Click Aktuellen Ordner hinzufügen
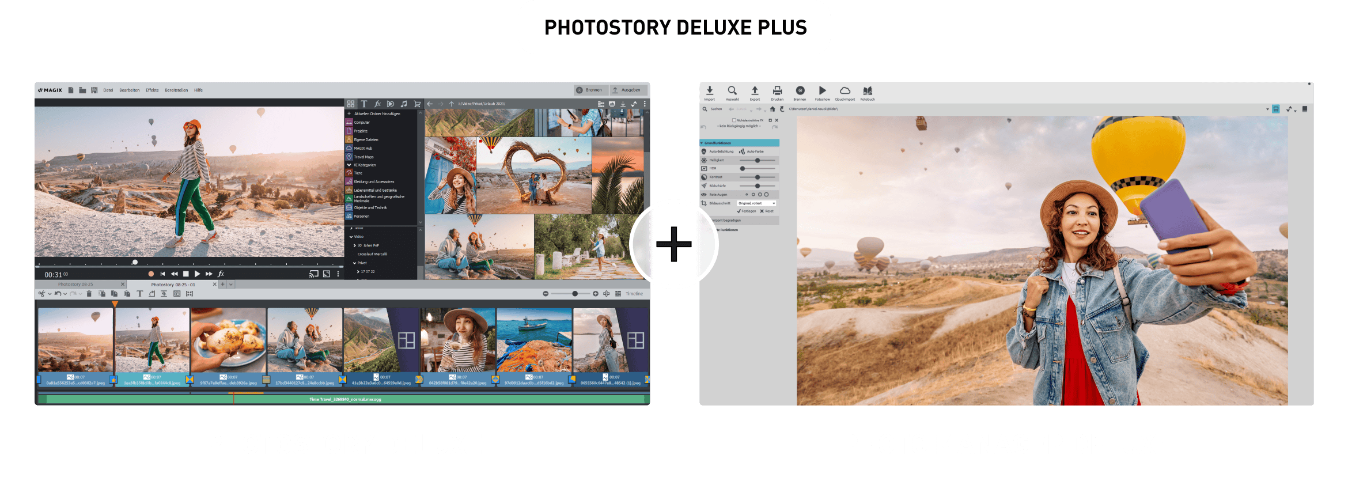The image size is (1348, 485). (x=377, y=114)
